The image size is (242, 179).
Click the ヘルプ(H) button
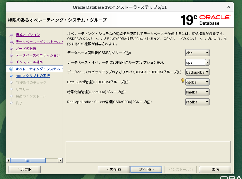point(25,169)
